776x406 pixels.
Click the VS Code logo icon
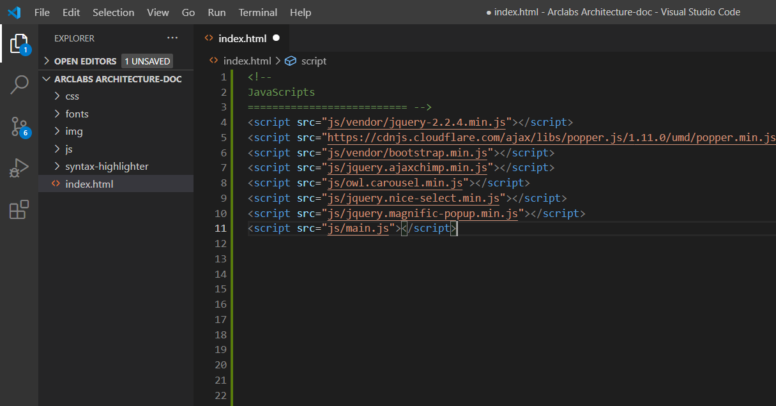tap(14, 12)
